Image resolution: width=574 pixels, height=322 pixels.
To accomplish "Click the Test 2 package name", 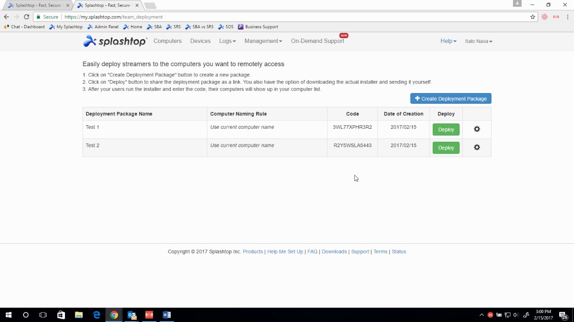I will click(x=92, y=145).
